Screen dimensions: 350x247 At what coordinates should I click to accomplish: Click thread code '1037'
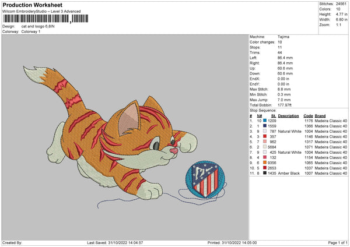tap(309, 168)
